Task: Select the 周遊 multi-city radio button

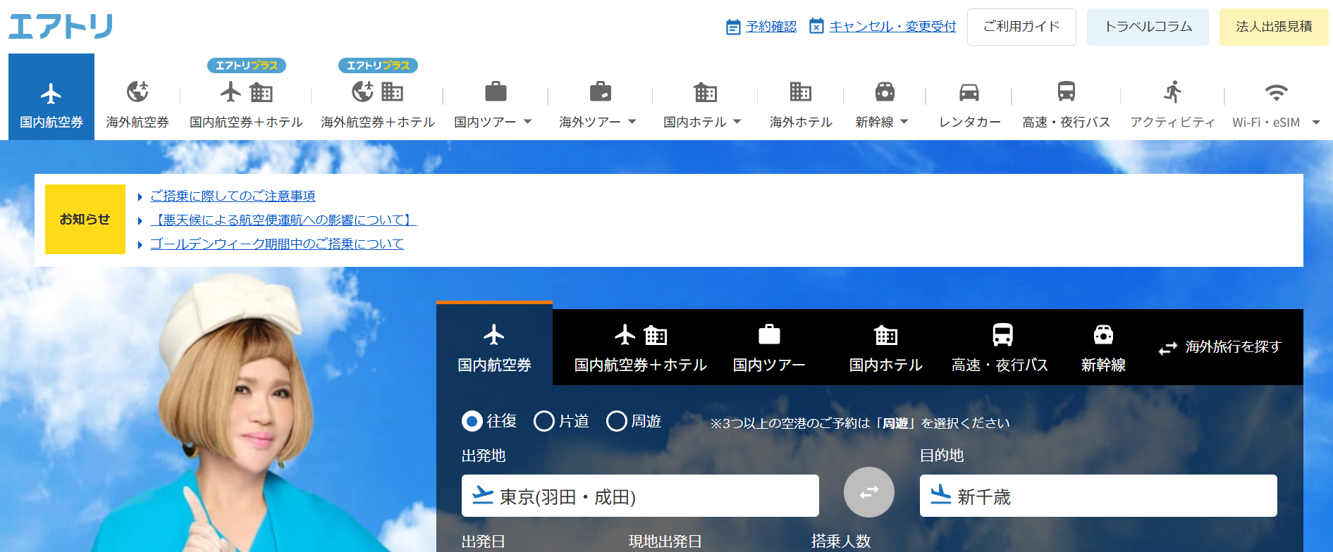Action: pyautogui.click(x=616, y=421)
